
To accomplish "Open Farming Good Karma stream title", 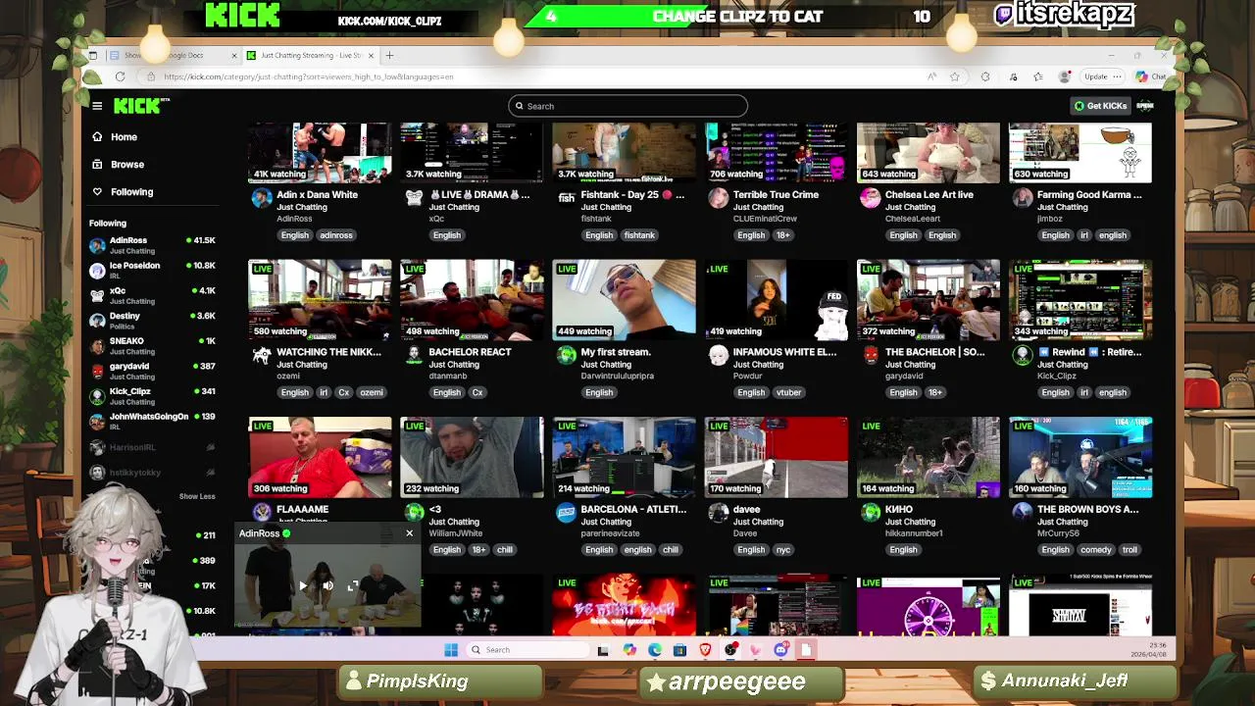I will [x=1089, y=195].
